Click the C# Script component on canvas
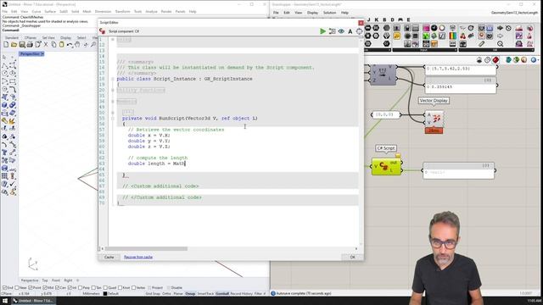The width and height of the screenshot is (543, 305). 386,167
